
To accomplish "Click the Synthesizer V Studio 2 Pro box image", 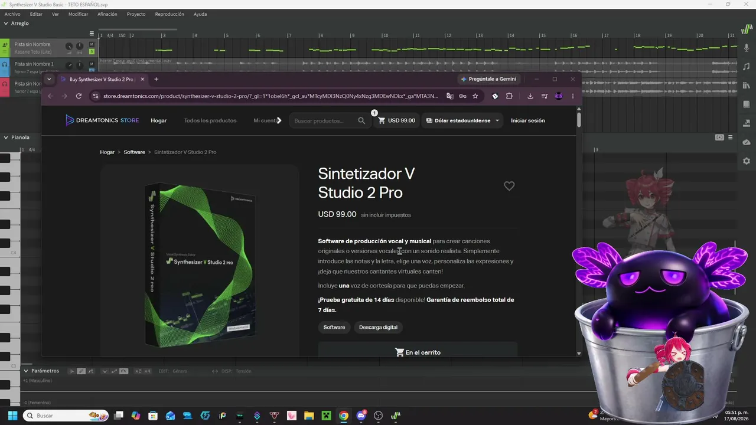I will tap(200, 264).
